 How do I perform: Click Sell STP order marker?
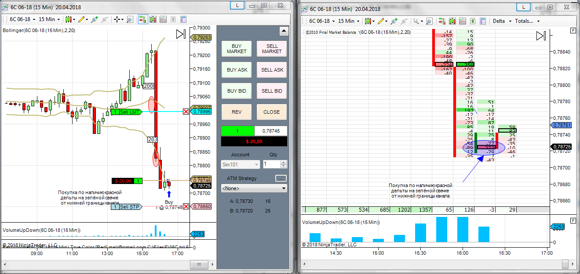pos(126,206)
